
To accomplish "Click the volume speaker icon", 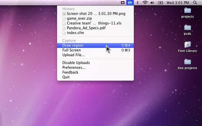I will tap(152, 3).
